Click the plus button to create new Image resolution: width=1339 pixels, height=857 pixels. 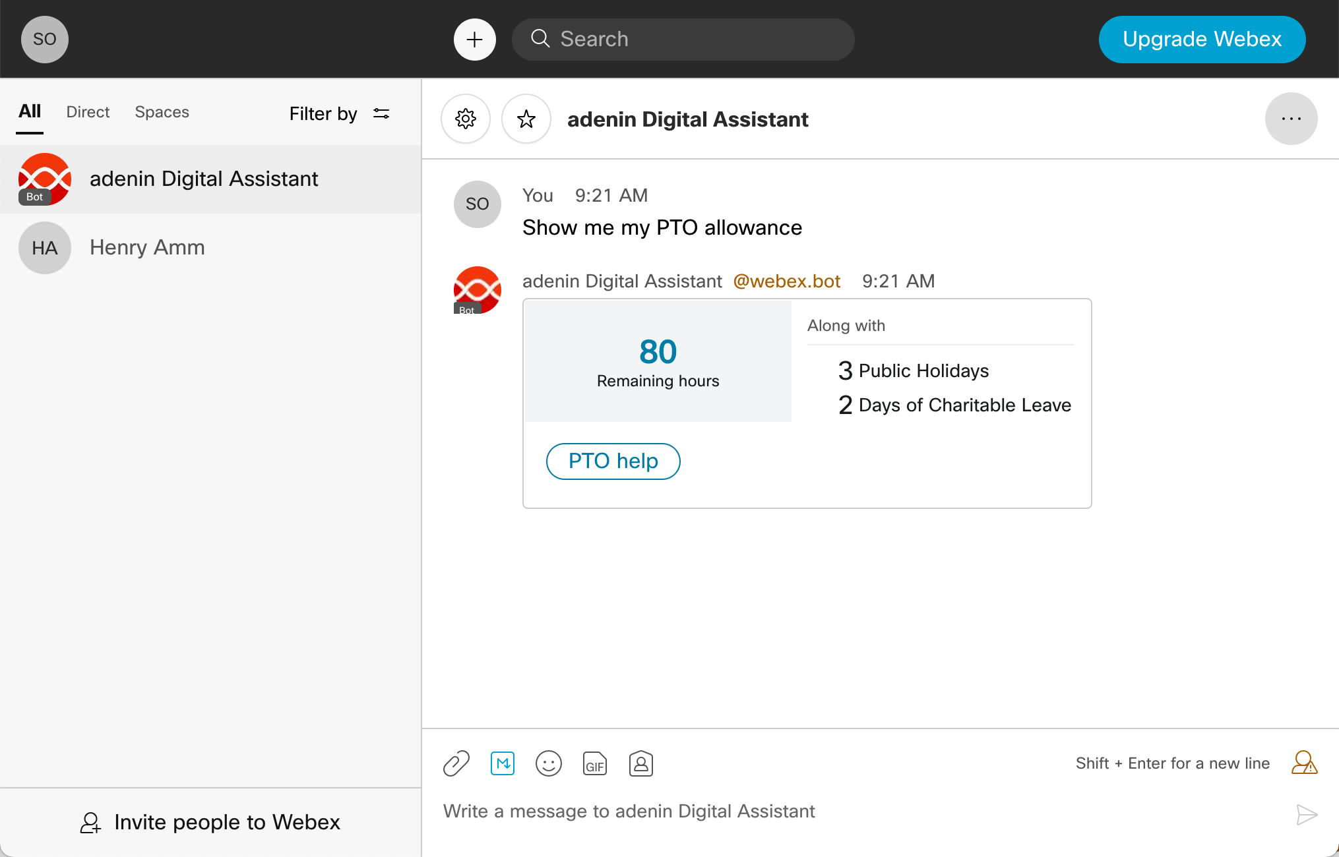click(x=475, y=40)
